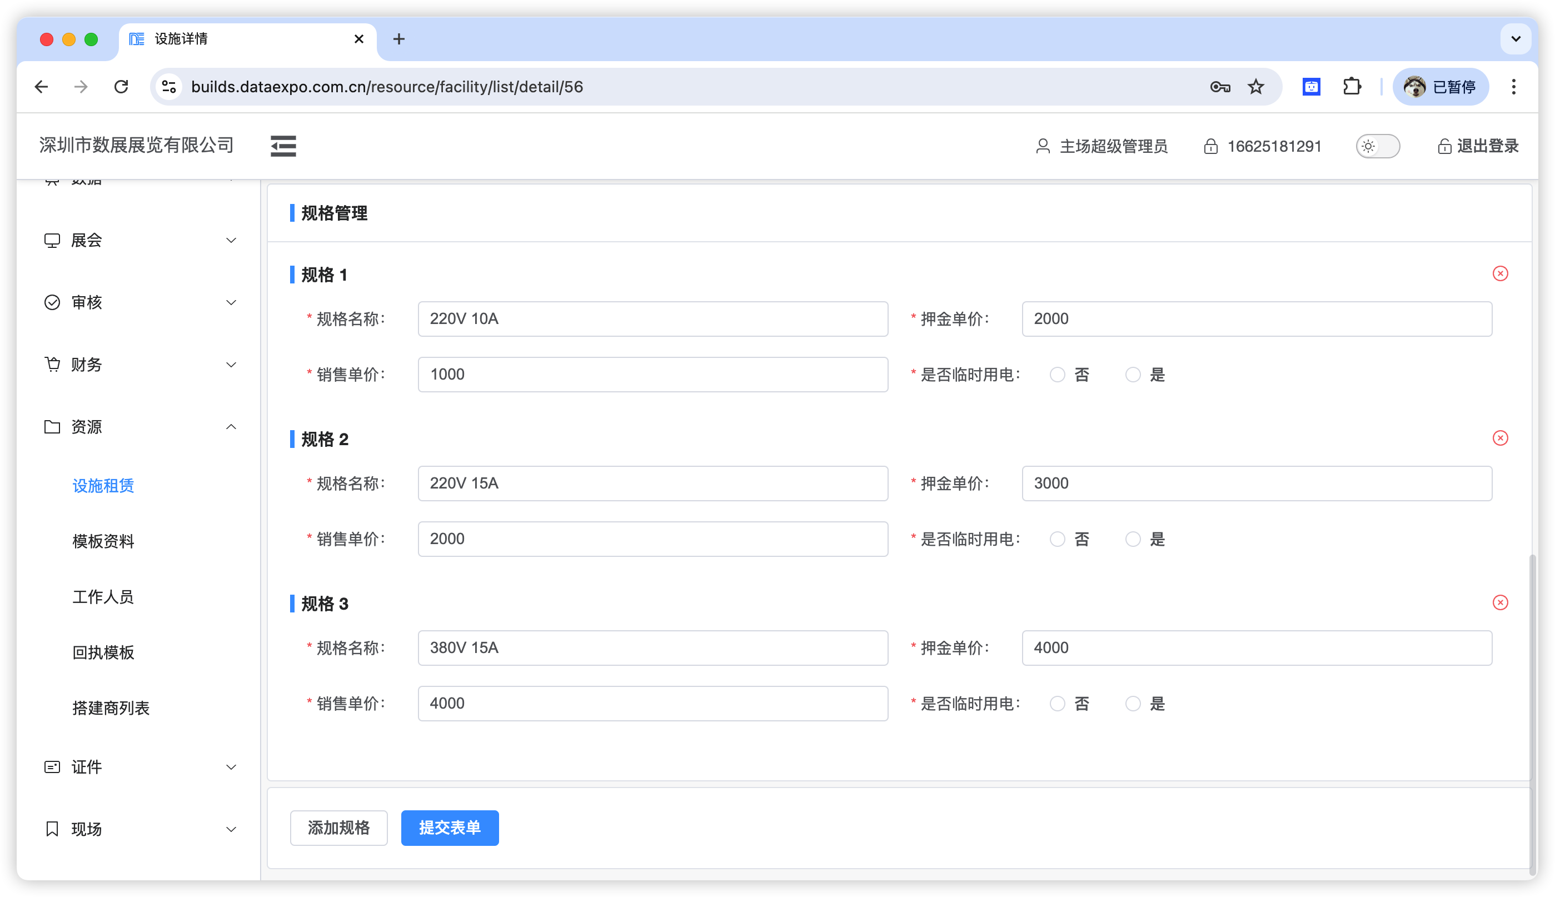Open the browser extensions puzzle icon

pyautogui.click(x=1352, y=87)
